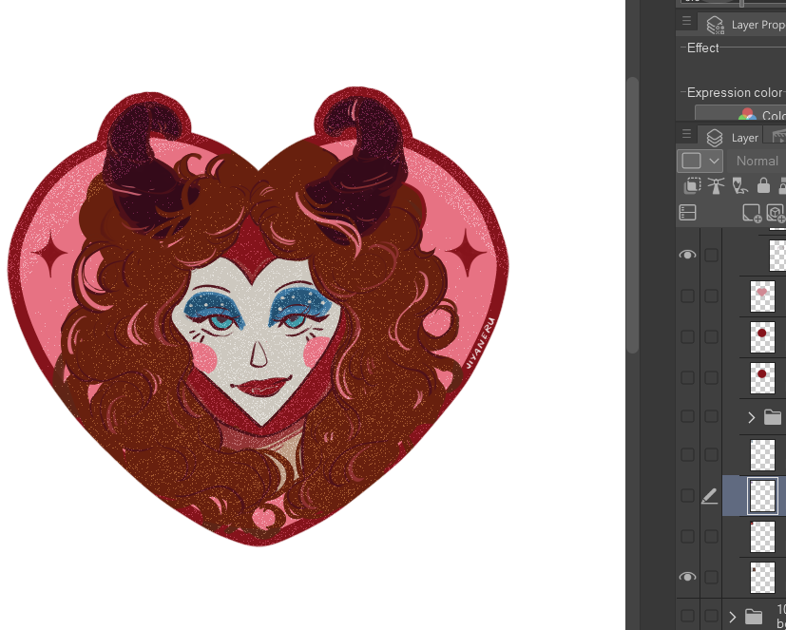Viewport: 786px width, 630px height.
Task: Open the Layer Property palette menu icon
Action: (x=686, y=21)
